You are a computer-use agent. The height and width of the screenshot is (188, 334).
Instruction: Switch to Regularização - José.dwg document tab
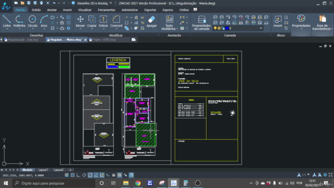point(23,40)
